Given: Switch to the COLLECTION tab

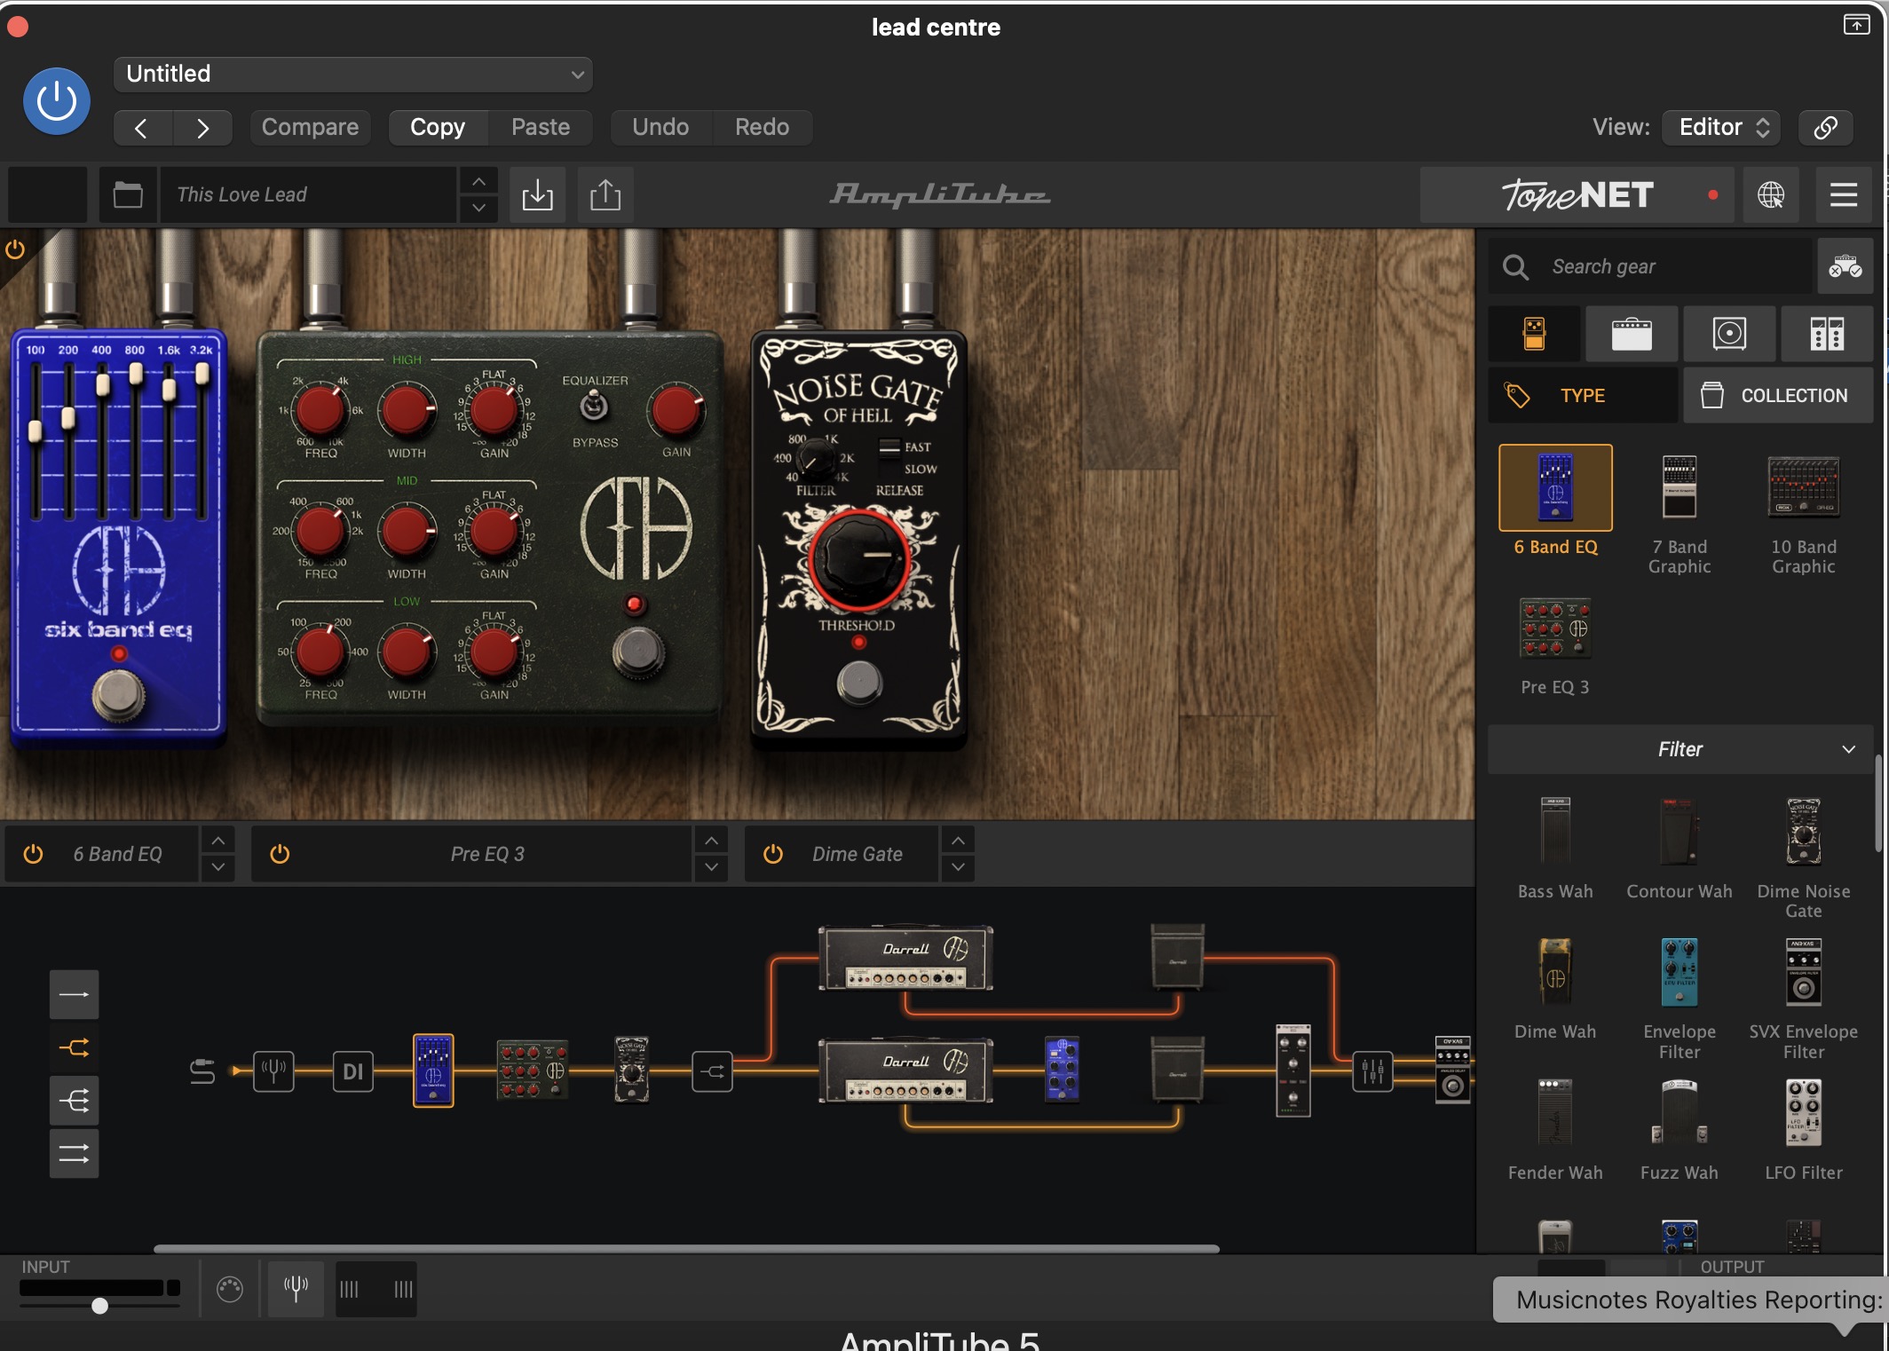Looking at the screenshot, I should pos(1778,396).
